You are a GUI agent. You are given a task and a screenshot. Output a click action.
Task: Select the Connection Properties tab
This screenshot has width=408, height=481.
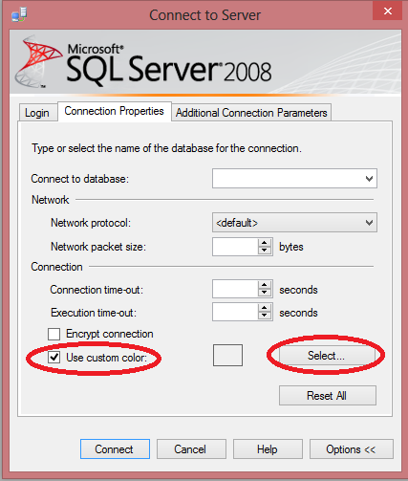tap(114, 111)
